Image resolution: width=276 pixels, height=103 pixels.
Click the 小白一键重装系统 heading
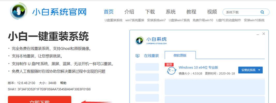click(x=48, y=37)
